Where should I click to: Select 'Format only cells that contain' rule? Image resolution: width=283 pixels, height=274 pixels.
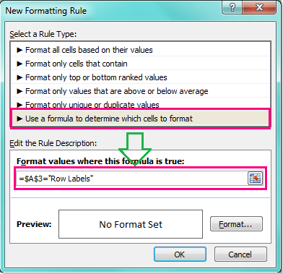pos(141,64)
